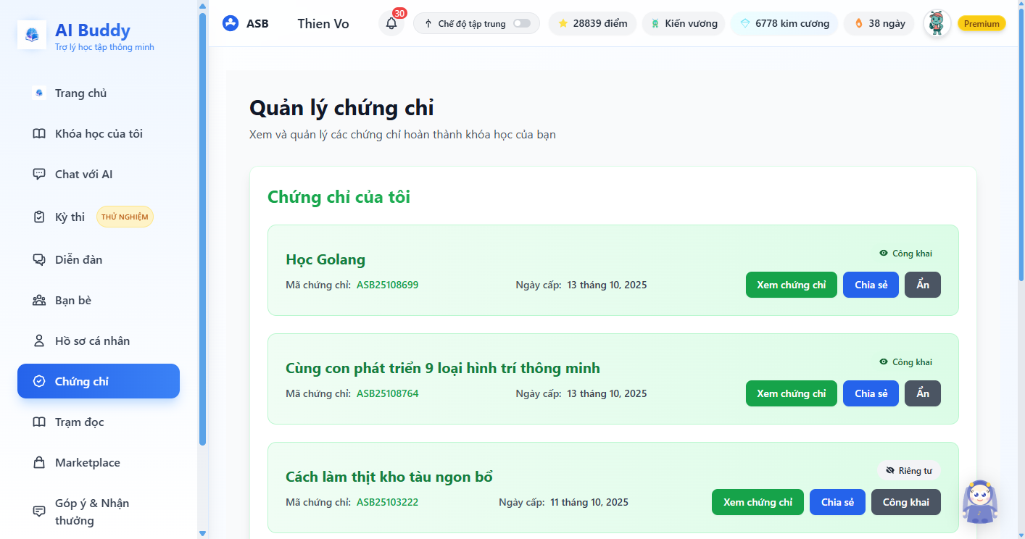Click the ASB blue circular logo icon
The width and height of the screenshot is (1025, 539).
point(231,23)
